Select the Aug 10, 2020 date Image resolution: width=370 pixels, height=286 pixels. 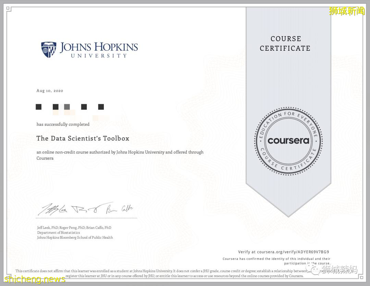point(50,91)
